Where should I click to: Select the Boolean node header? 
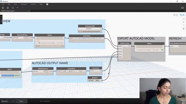click(x=95, y=78)
